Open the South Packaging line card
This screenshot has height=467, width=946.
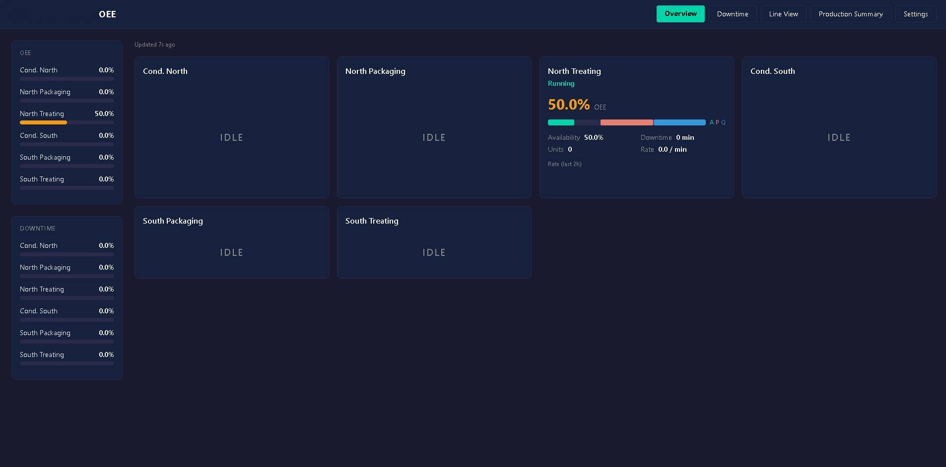click(x=232, y=242)
